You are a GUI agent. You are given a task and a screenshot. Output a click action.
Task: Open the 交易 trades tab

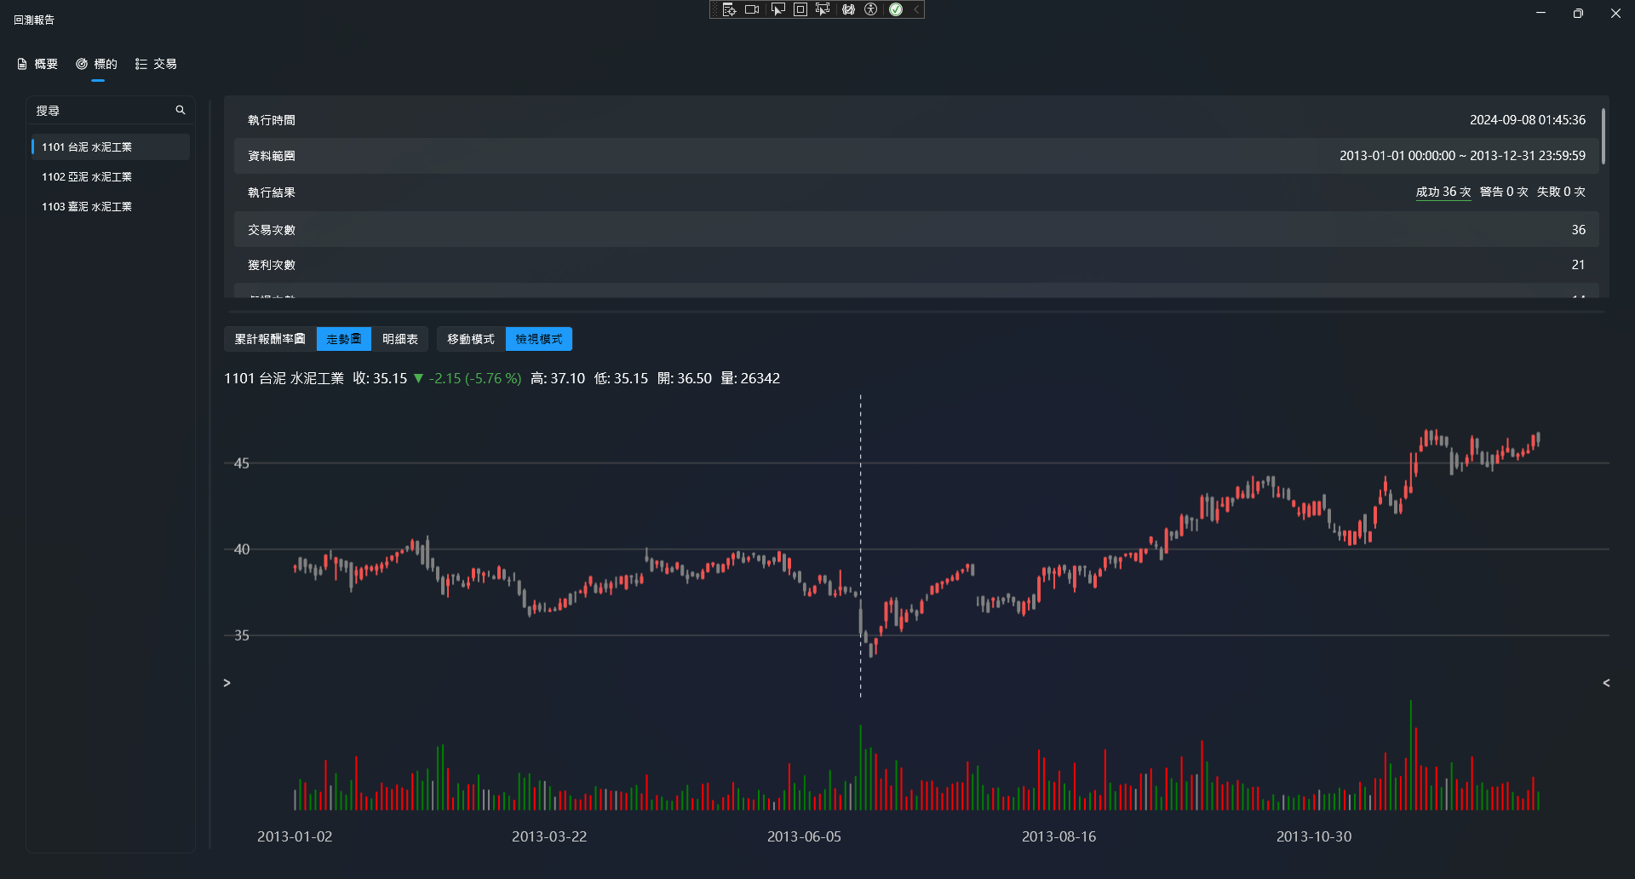point(156,64)
